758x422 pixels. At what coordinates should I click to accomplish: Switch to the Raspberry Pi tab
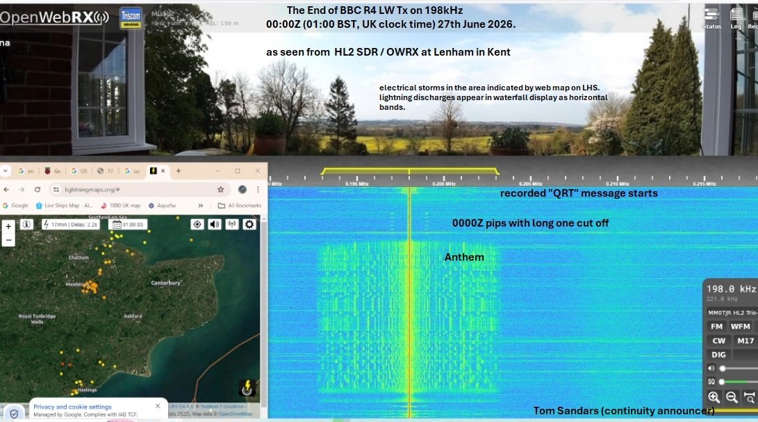pyautogui.click(x=53, y=171)
